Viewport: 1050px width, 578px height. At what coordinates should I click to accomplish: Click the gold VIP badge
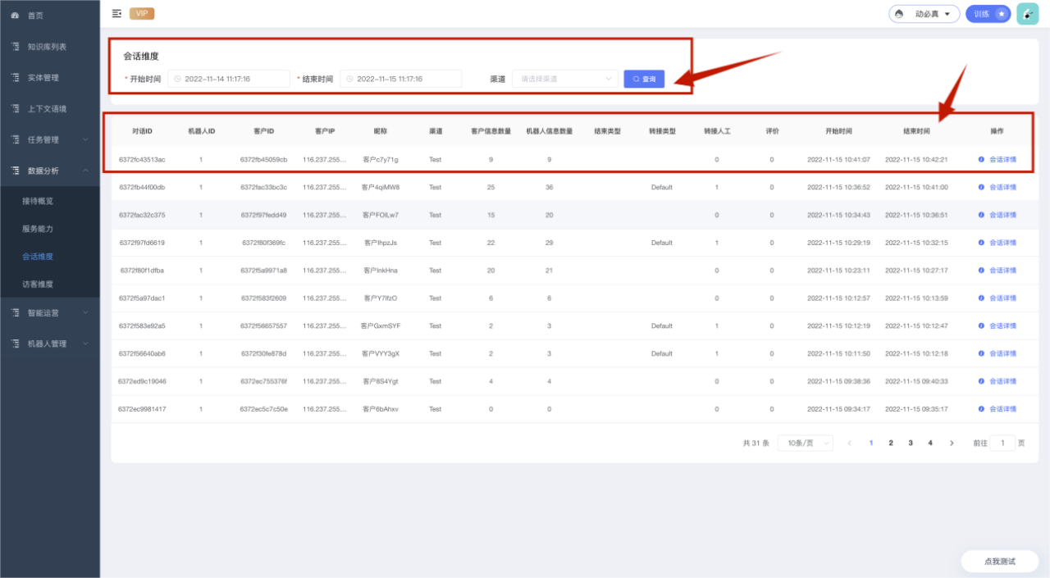142,13
